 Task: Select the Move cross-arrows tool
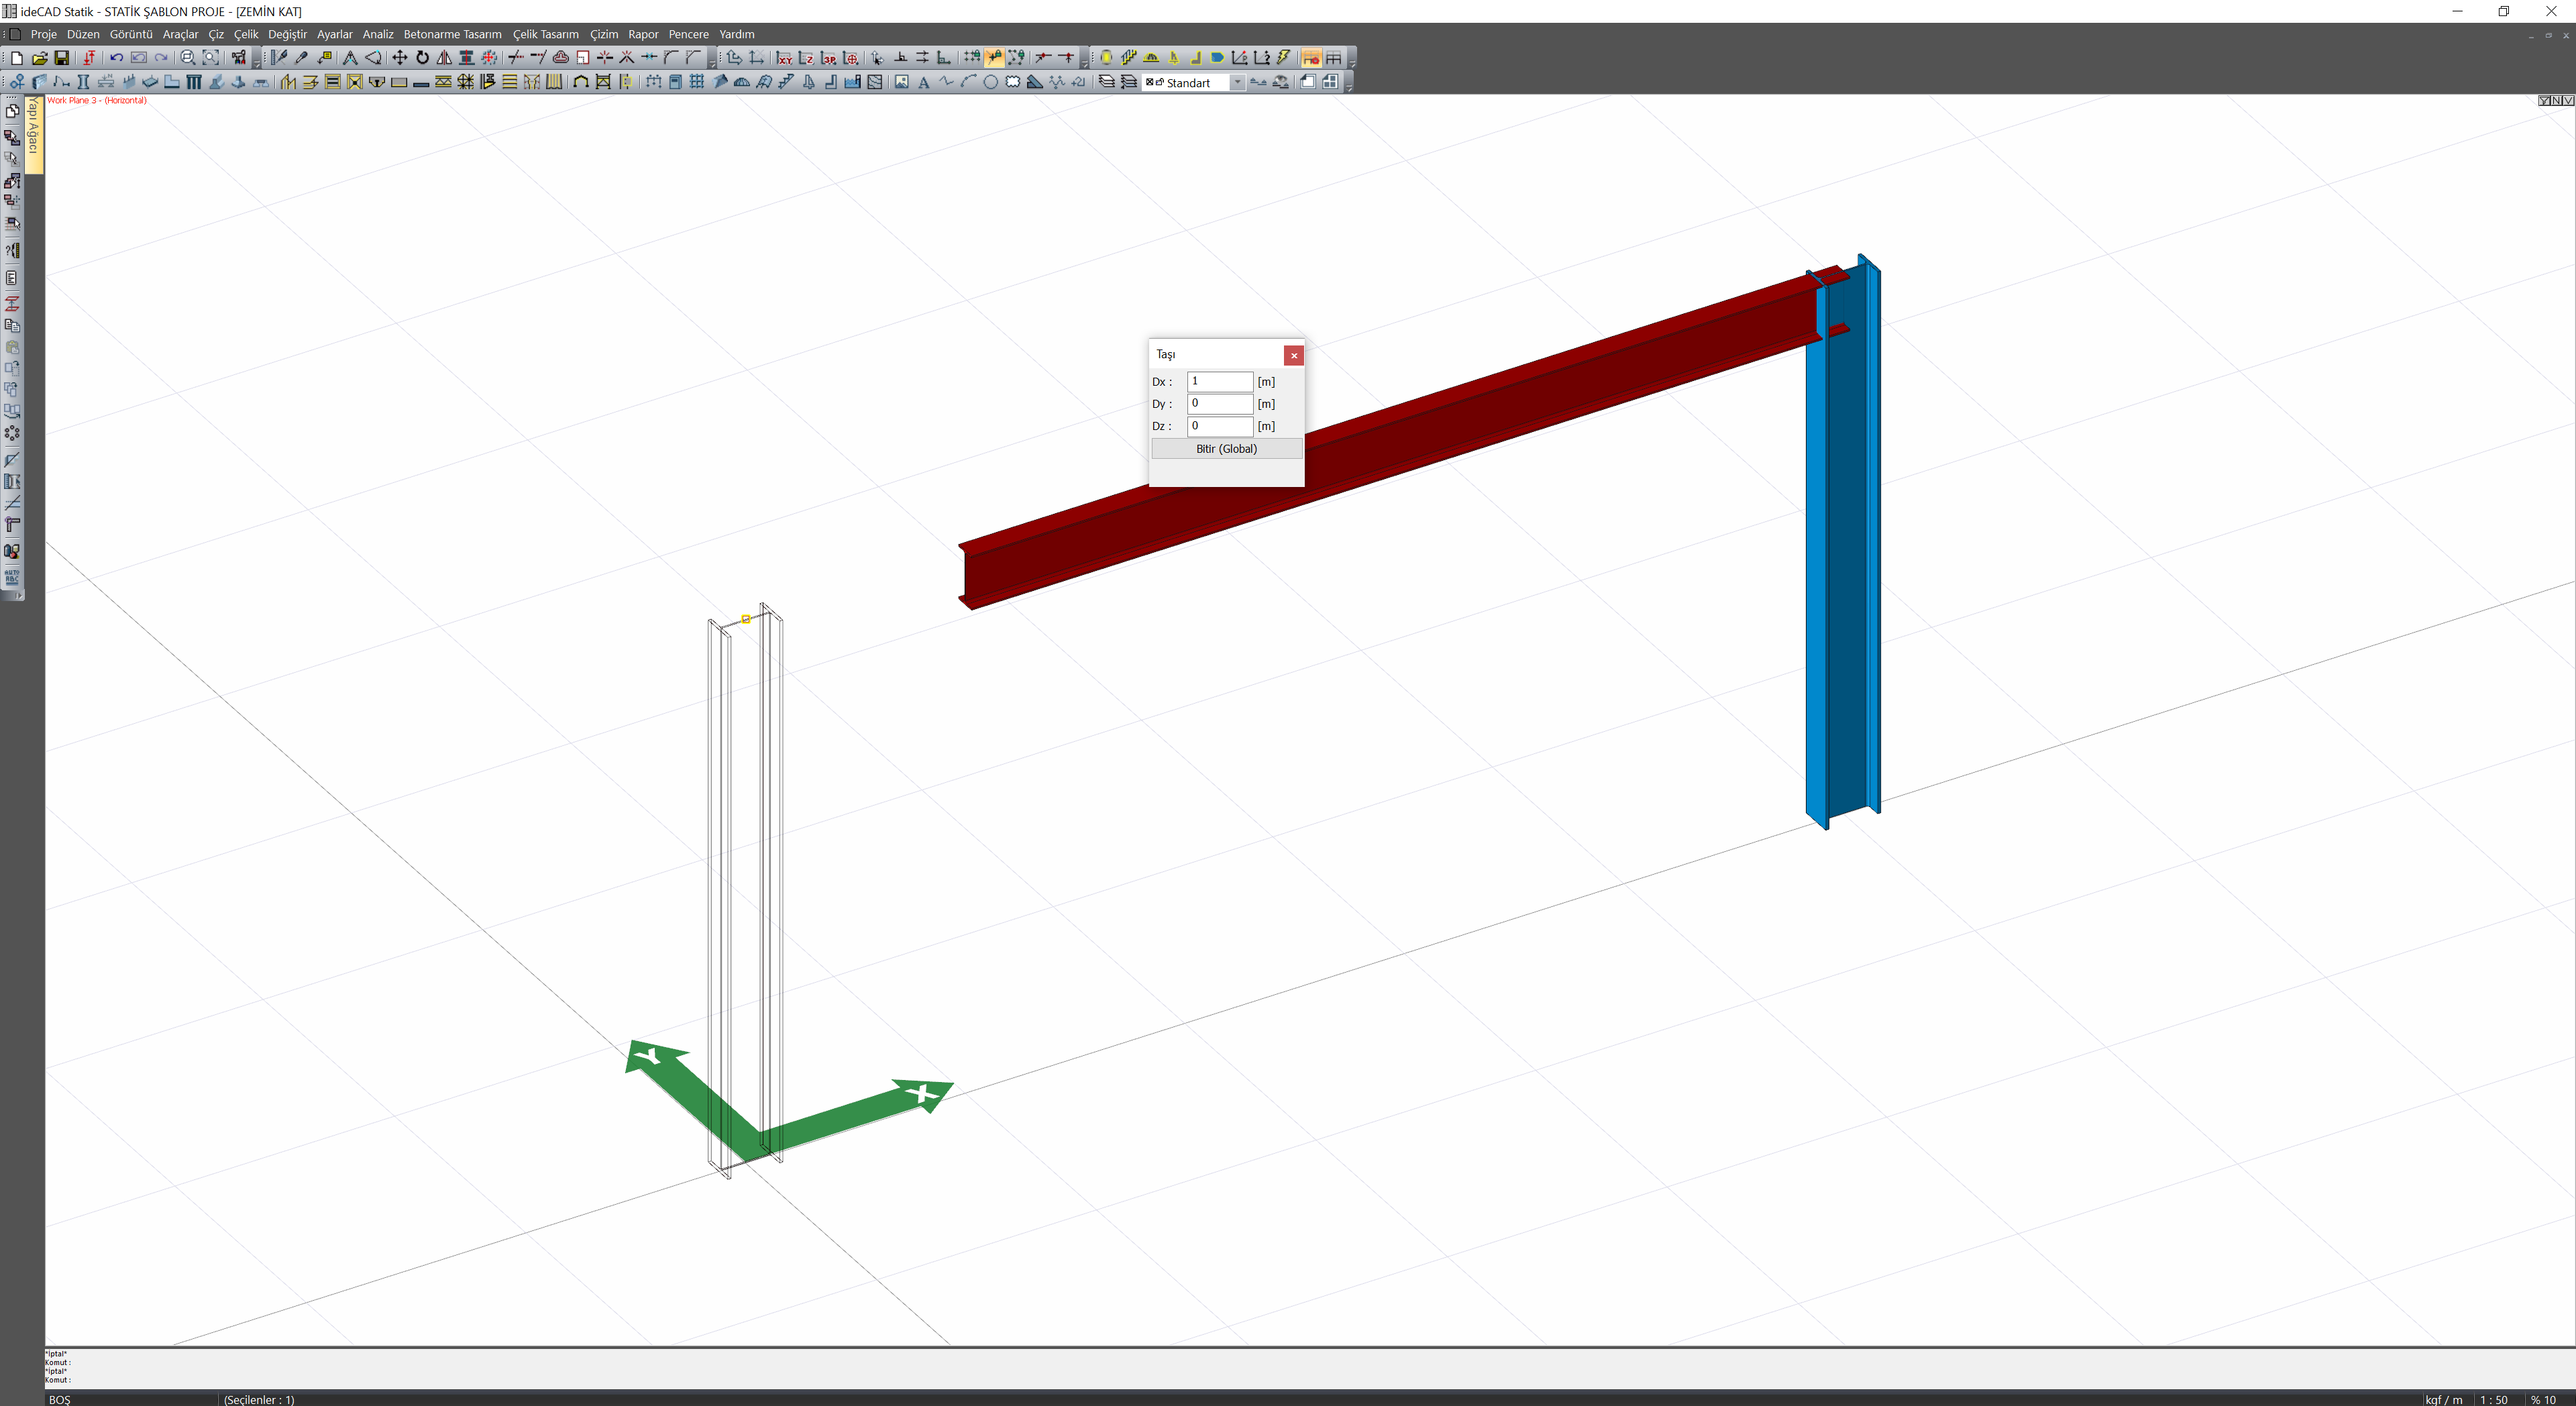(x=400, y=58)
